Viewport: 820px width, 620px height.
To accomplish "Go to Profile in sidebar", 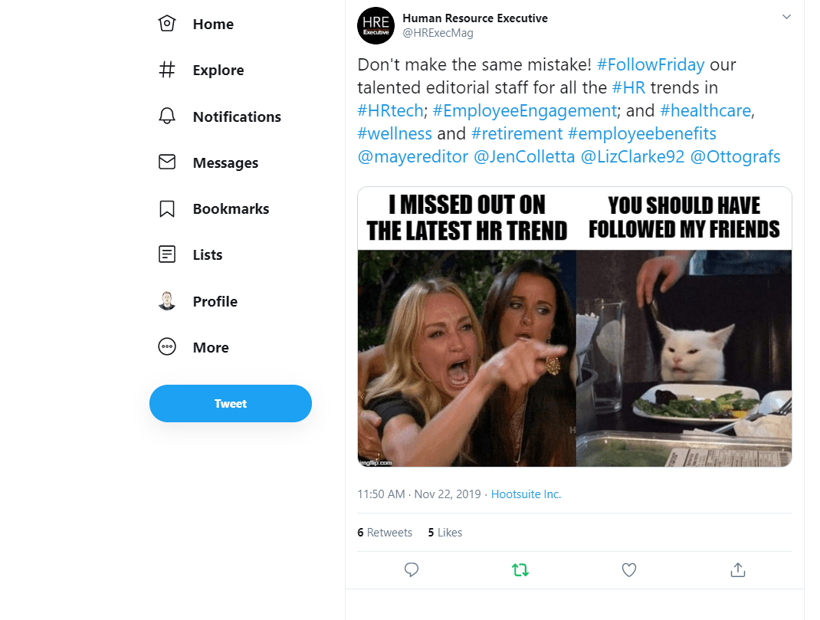I will [x=215, y=301].
